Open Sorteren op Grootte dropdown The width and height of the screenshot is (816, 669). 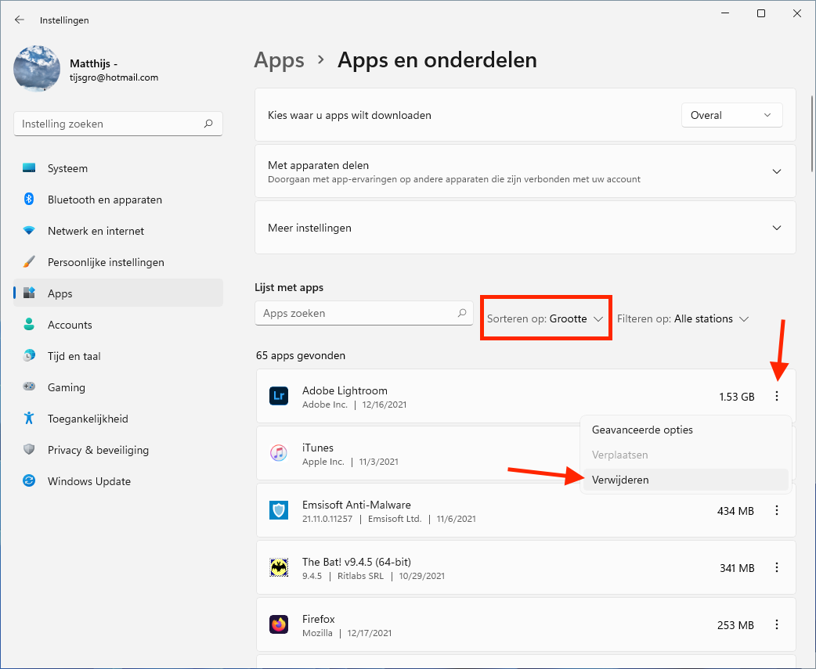[x=545, y=318]
